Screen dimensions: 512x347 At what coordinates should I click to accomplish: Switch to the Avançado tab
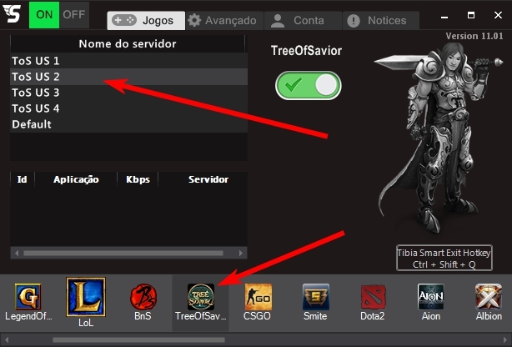click(223, 20)
